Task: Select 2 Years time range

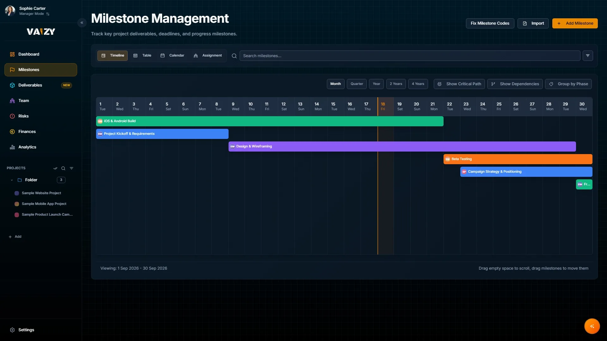Action: [x=396, y=84]
